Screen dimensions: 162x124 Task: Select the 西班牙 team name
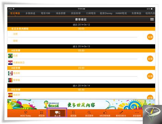(16, 95)
